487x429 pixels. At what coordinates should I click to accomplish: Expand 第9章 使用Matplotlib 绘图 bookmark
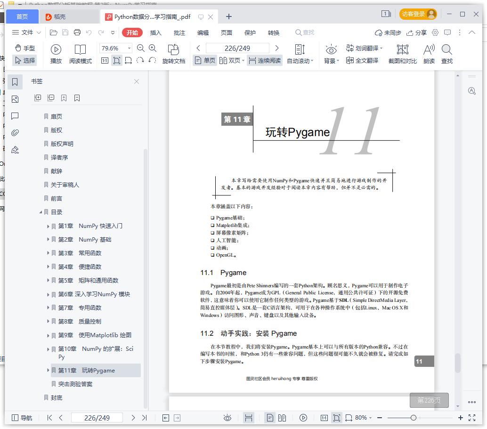pyautogui.click(x=48, y=335)
